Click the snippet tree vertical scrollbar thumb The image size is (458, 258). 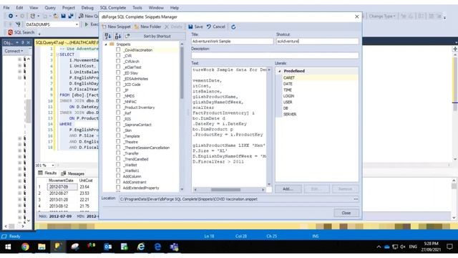[x=182, y=72]
